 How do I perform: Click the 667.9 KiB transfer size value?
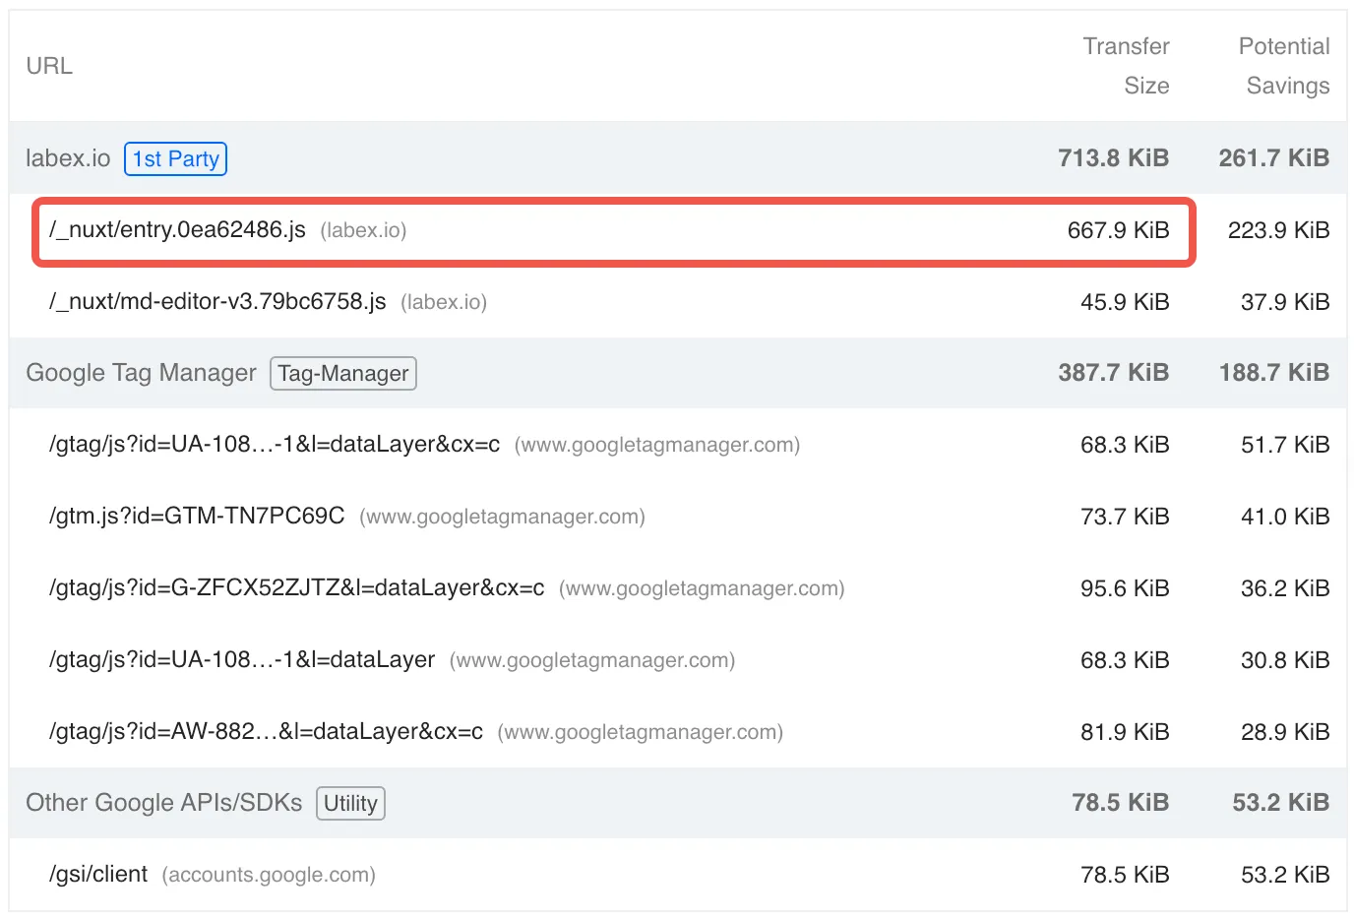1118,230
